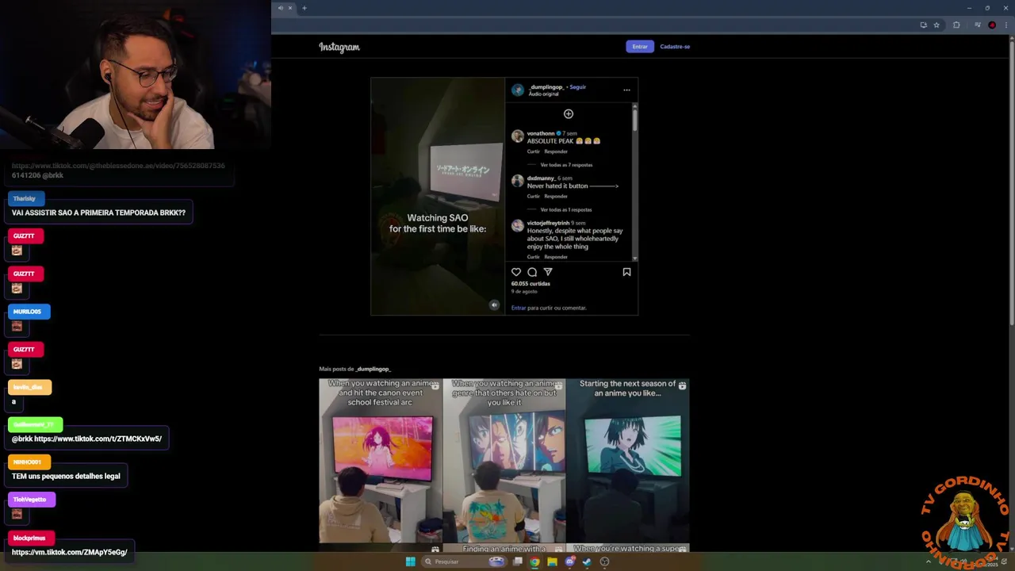Save the post with the bookmark icon
The height and width of the screenshot is (571, 1015).
626,272
